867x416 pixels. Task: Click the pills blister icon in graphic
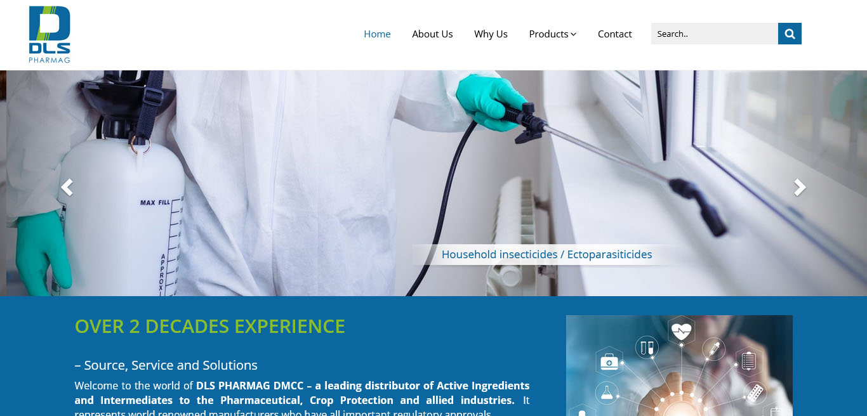pyautogui.click(x=755, y=393)
